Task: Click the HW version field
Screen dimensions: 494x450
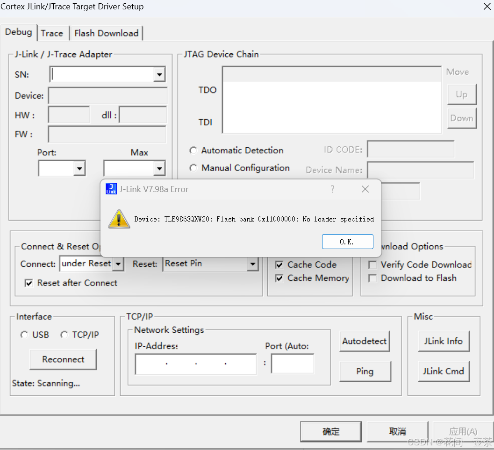Action: 69,114
